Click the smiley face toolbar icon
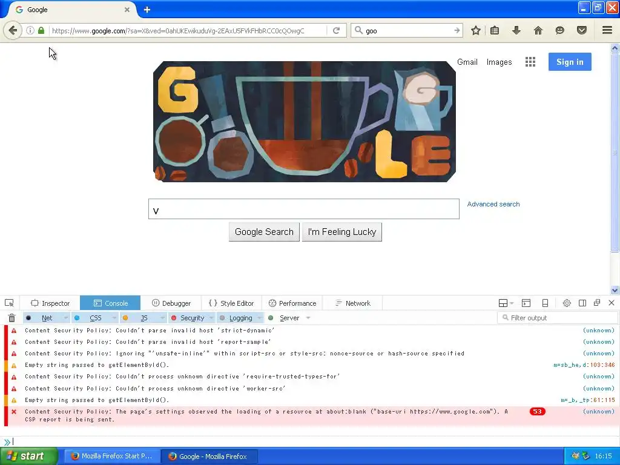 pos(559,30)
